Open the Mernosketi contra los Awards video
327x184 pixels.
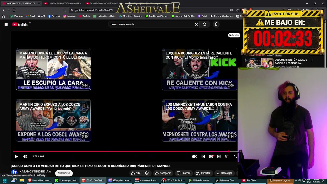(x=200, y=120)
